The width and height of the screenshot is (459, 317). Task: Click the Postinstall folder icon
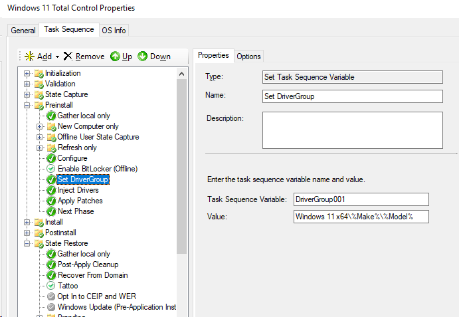(x=39, y=233)
